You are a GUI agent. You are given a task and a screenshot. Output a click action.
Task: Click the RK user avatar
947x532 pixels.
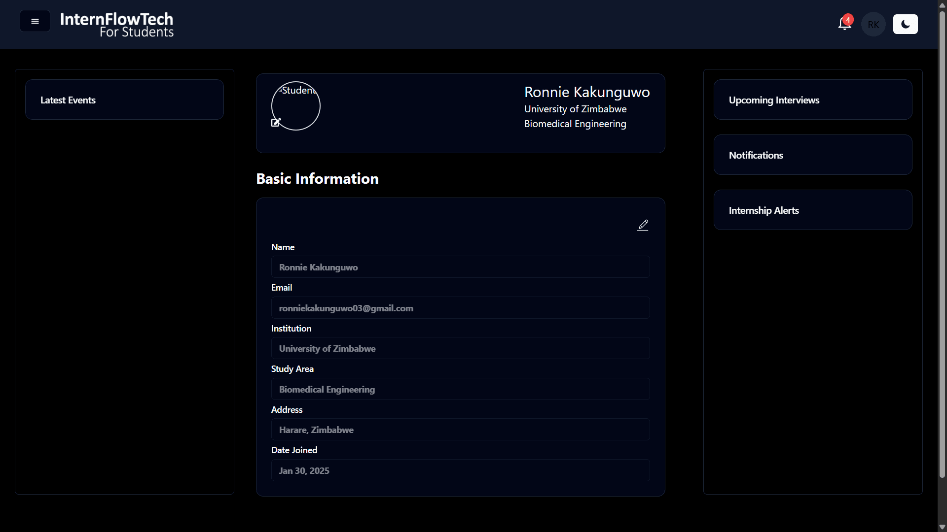click(x=873, y=25)
